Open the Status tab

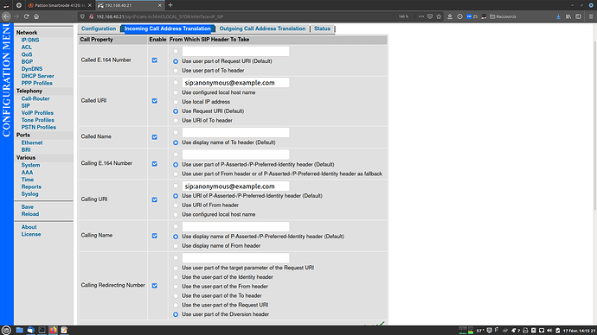(x=322, y=28)
